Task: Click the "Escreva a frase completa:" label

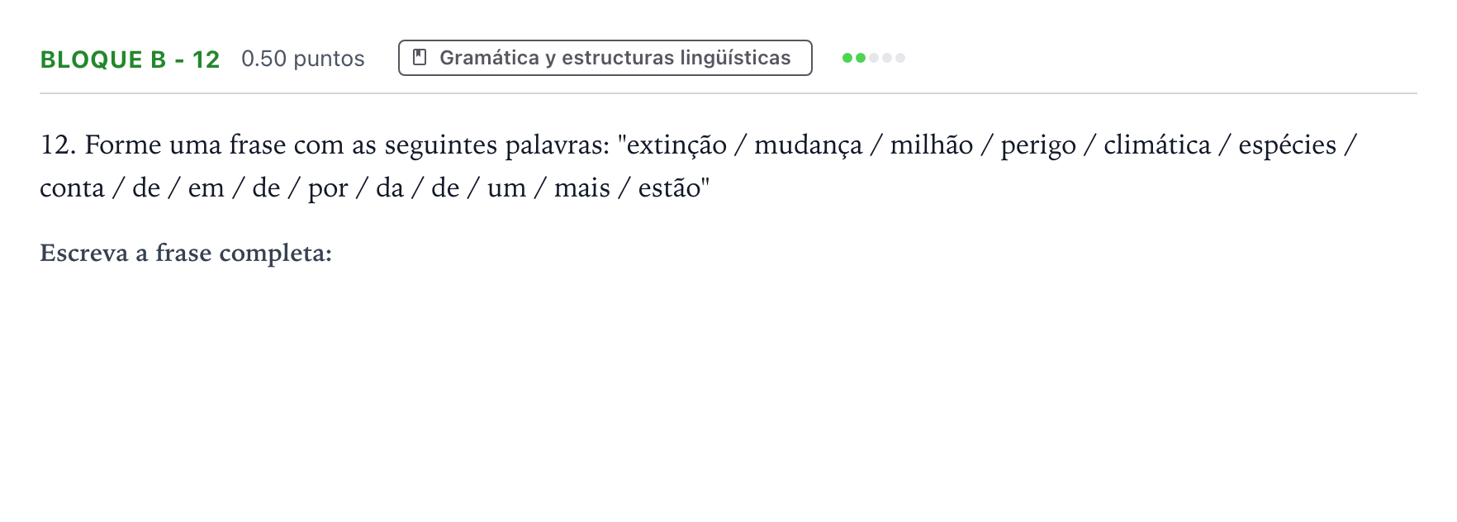Action: pos(186,253)
